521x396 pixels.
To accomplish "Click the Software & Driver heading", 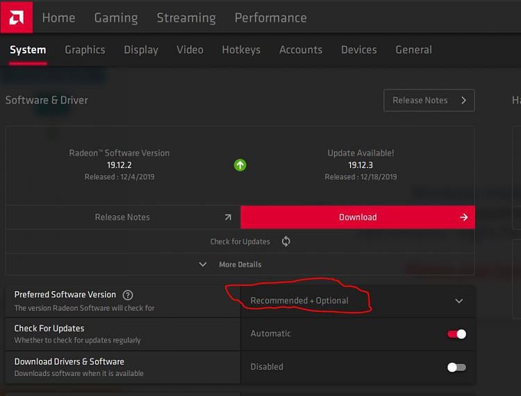I will point(47,100).
